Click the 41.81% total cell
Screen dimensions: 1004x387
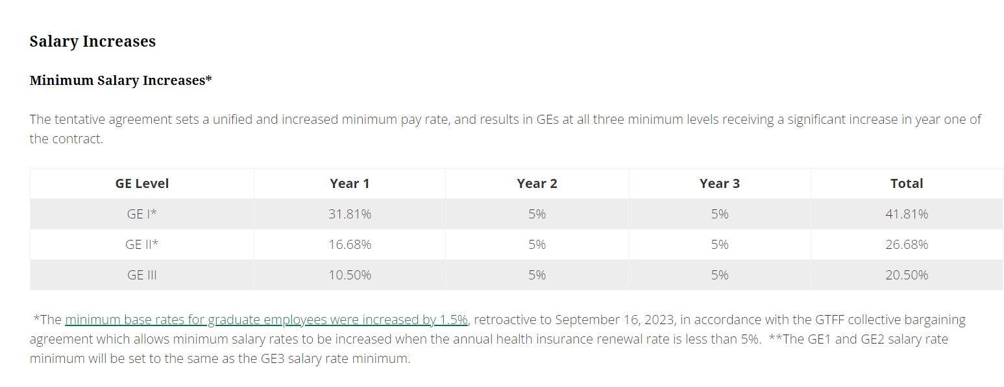(907, 214)
